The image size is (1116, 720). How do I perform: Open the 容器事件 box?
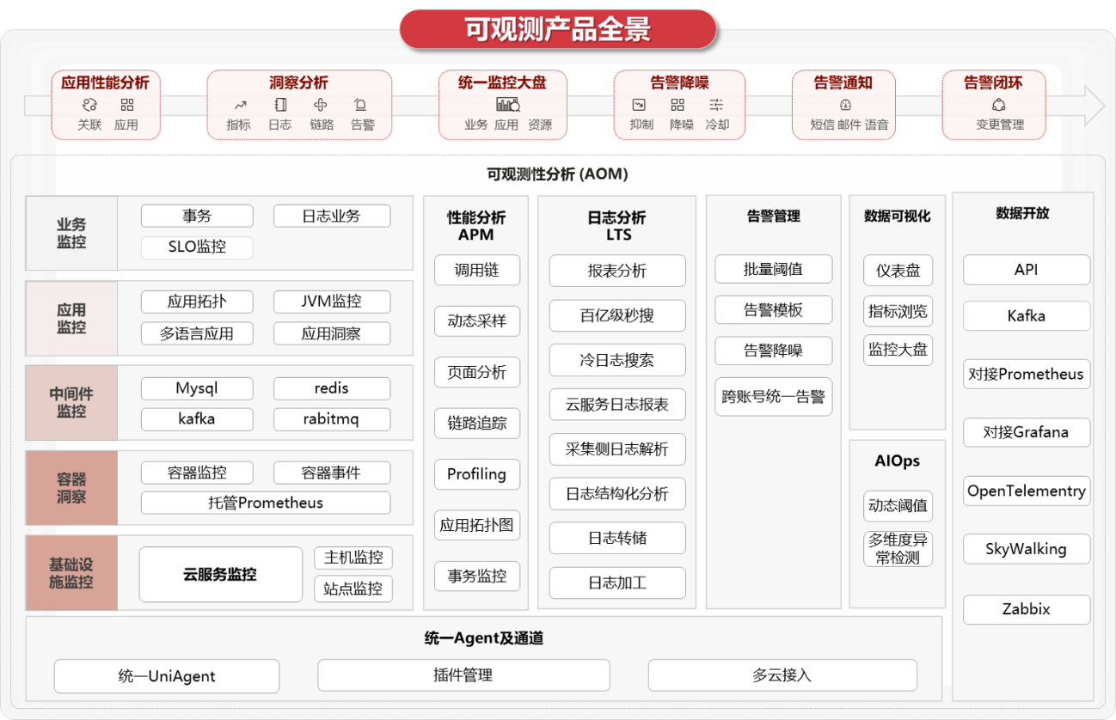pos(332,473)
